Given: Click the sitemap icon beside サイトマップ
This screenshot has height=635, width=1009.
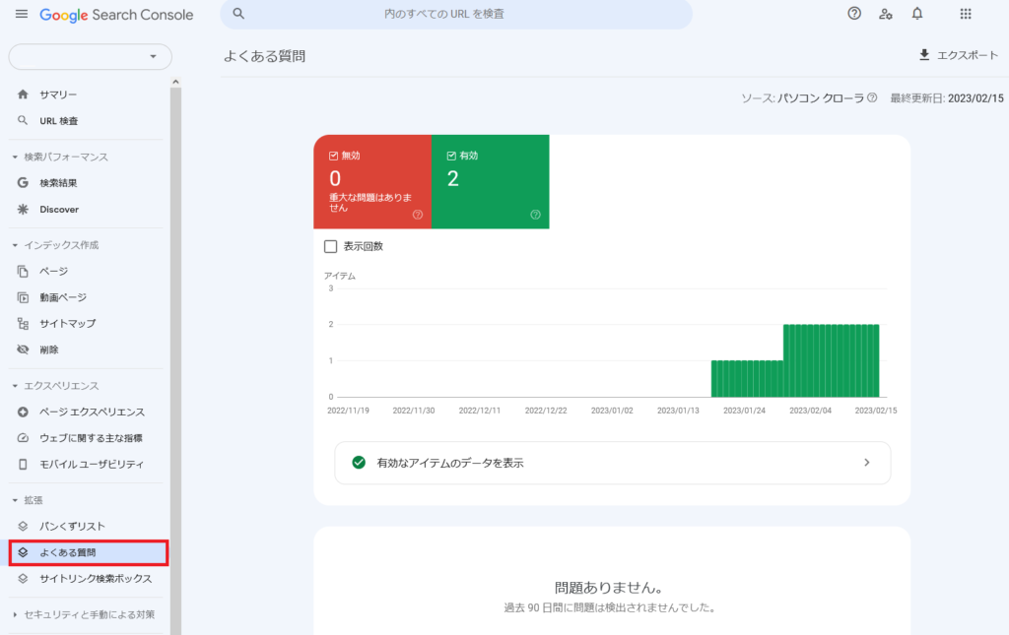Looking at the screenshot, I should 24,324.
